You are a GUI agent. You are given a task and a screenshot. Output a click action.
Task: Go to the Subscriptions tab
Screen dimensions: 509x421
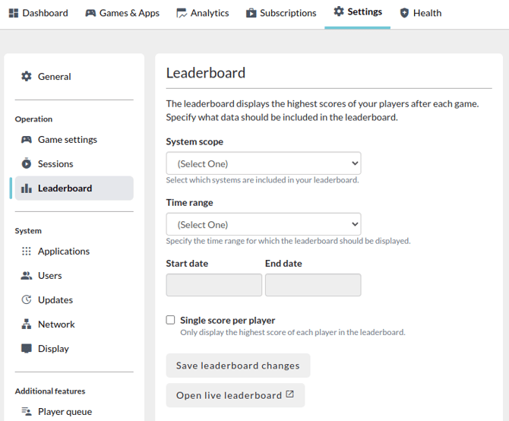[x=281, y=13]
